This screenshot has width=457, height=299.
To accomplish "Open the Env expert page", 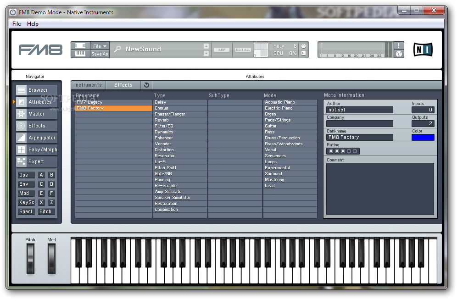I will point(26,184).
